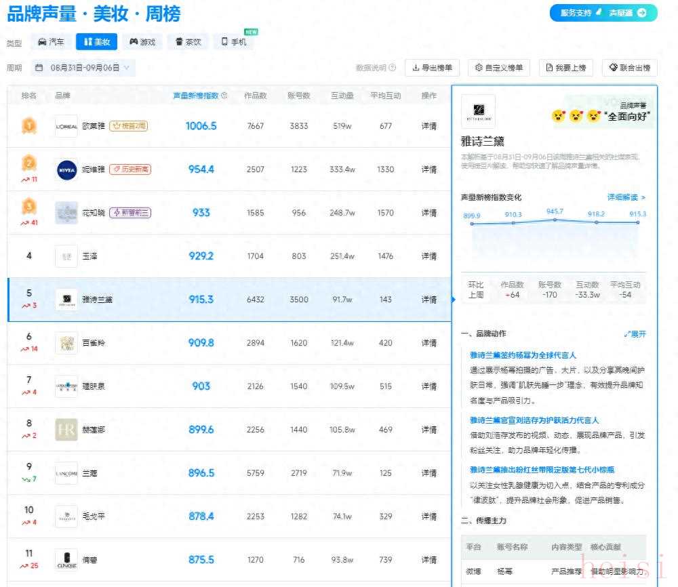678x587 pixels.
Task: Switch to the 游戏 category tab
Action: point(142,42)
